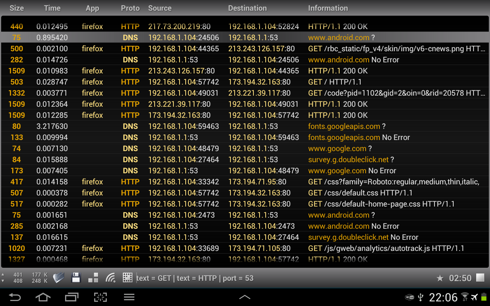Viewport: 490px width, 306px height.
Task: Sort by the Source column header
Action: [160, 8]
